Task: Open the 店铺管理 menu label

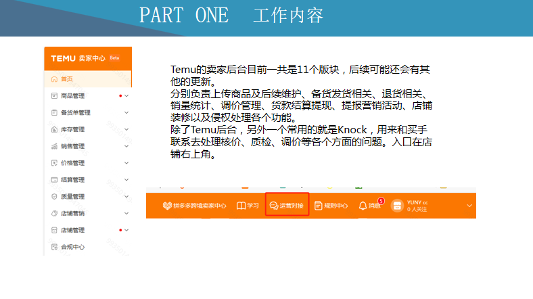Action: tap(73, 230)
